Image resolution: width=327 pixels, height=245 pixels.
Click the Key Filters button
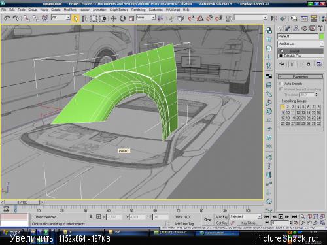[x=249, y=223]
